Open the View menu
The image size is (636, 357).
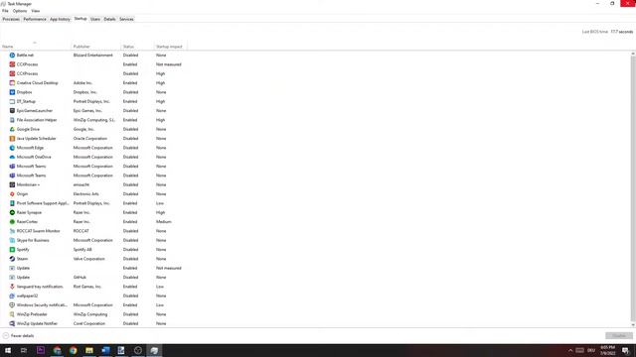point(36,11)
